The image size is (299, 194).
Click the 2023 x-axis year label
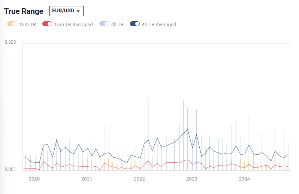pos(192,179)
